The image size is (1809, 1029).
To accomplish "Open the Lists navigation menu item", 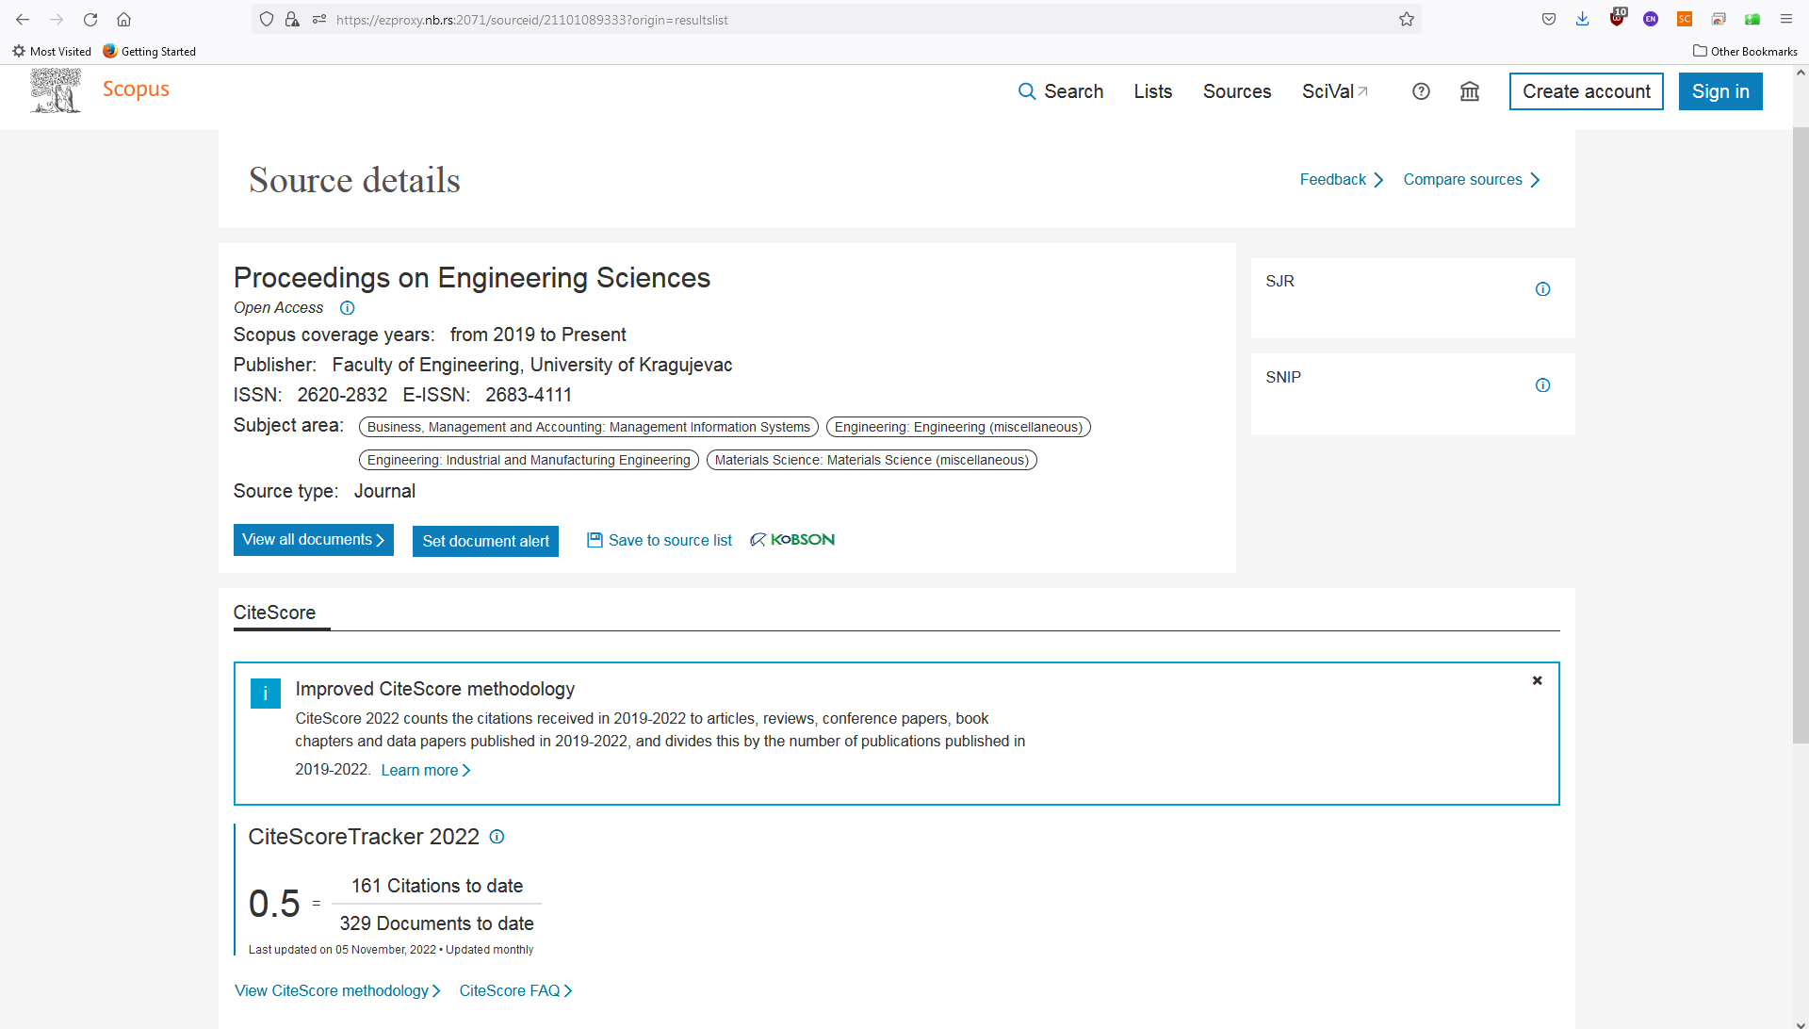I will click(x=1153, y=90).
